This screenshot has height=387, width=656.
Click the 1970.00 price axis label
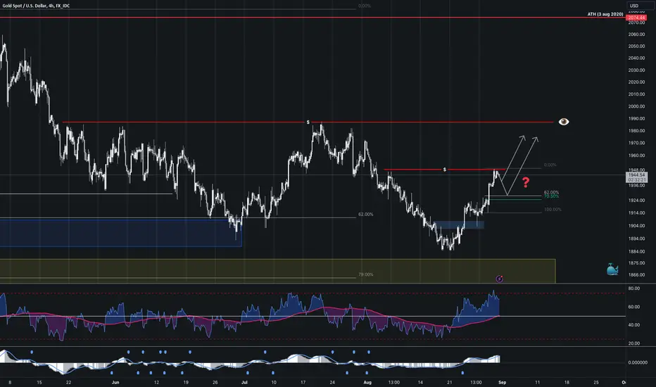[636, 143]
